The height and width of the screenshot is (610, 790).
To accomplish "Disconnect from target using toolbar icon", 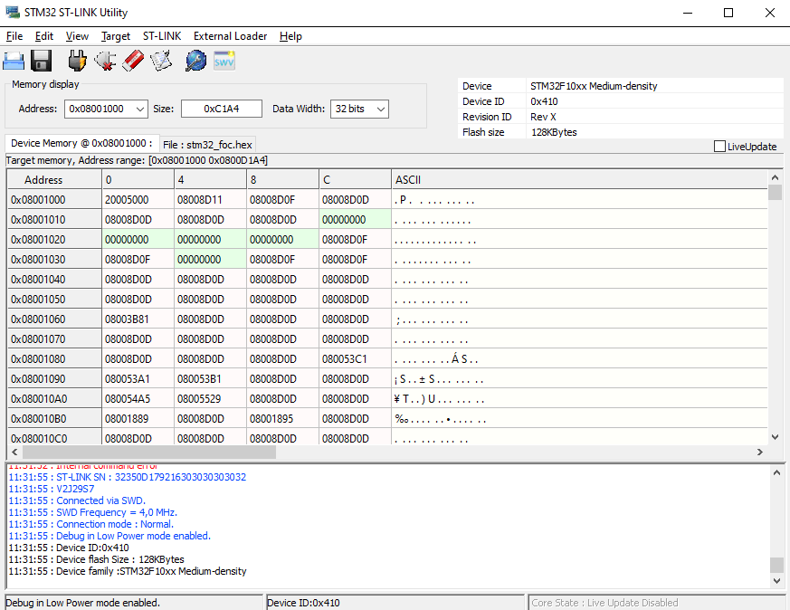I will pyautogui.click(x=105, y=62).
